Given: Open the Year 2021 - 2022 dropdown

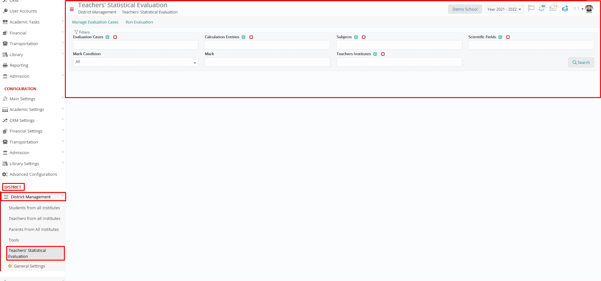Looking at the screenshot, I should 504,9.
